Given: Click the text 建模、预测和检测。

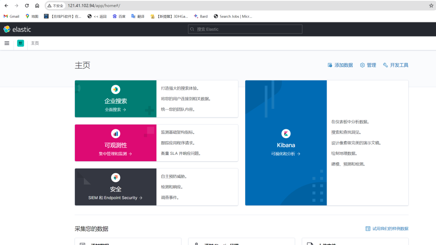Looking at the screenshot, I should point(348,164).
